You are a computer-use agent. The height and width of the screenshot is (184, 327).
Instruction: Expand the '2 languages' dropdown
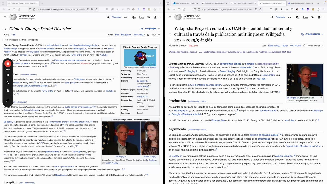click(150, 29)
